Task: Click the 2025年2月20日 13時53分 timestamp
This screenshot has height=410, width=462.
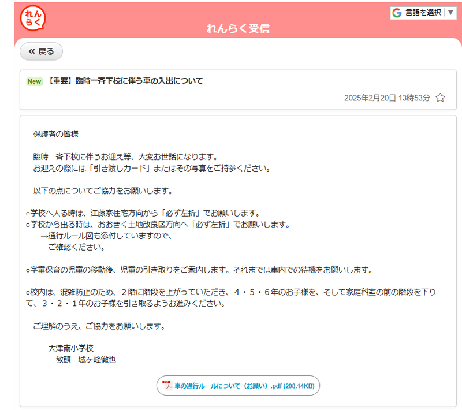Action: tap(386, 98)
